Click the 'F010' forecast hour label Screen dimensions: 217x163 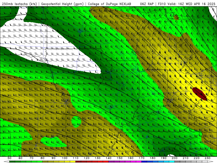162,4
